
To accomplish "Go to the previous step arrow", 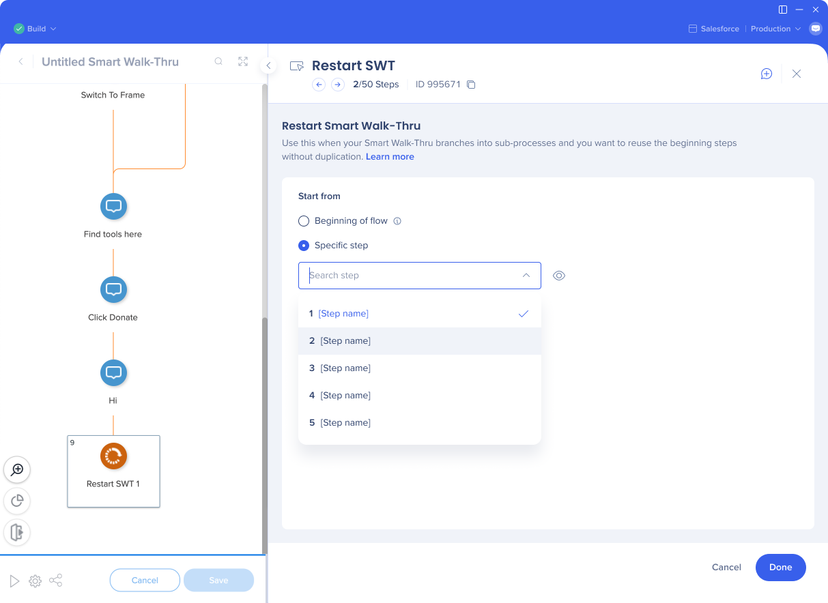I will pos(319,85).
